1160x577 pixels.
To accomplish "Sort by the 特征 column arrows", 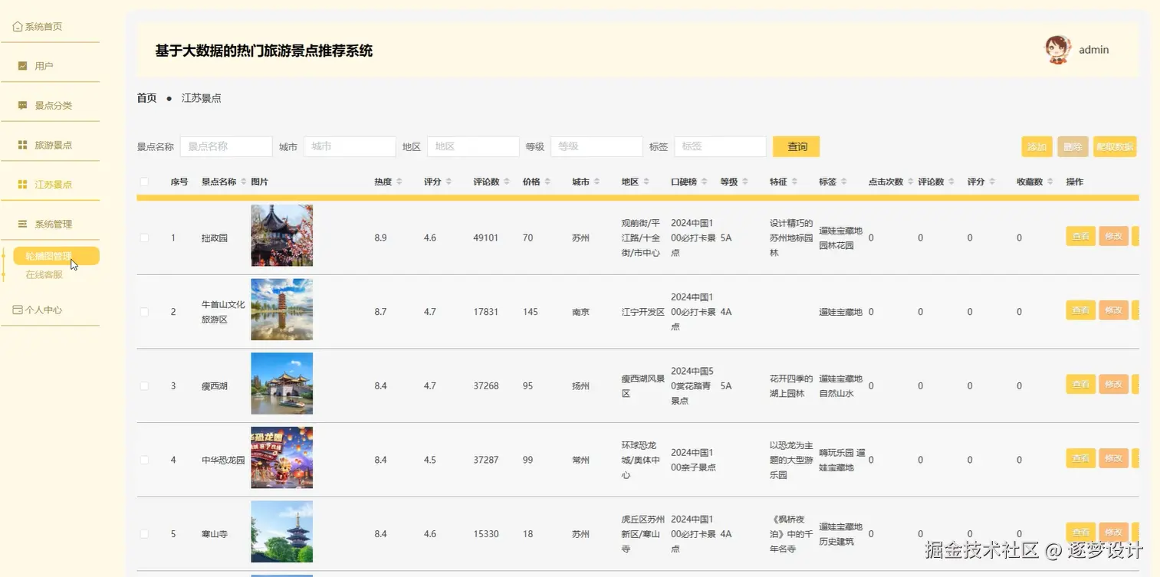I will (x=794, y=182).
